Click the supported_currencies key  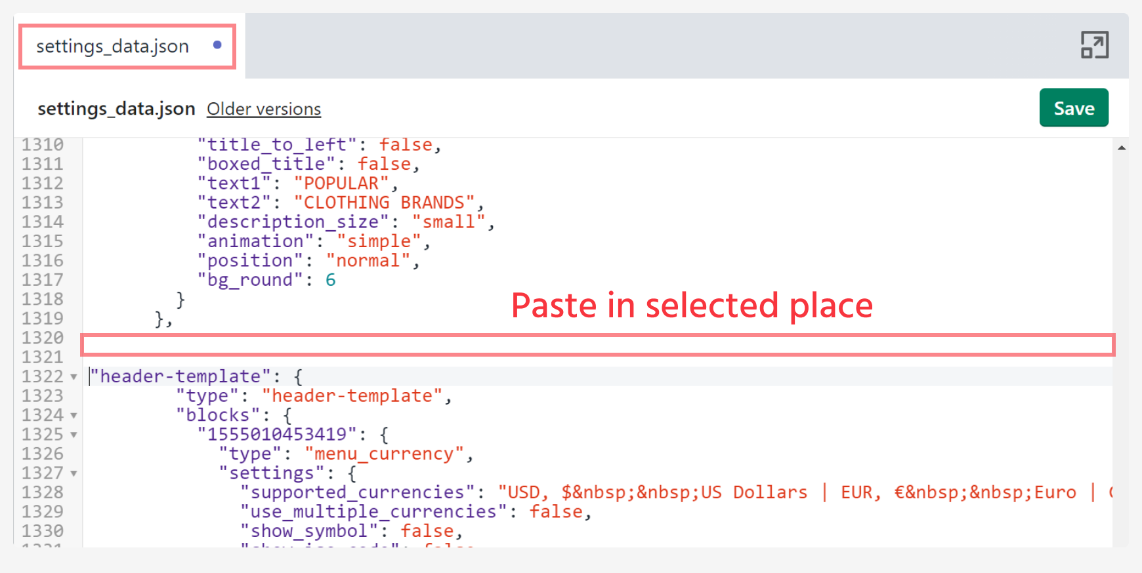coord(358,492)
